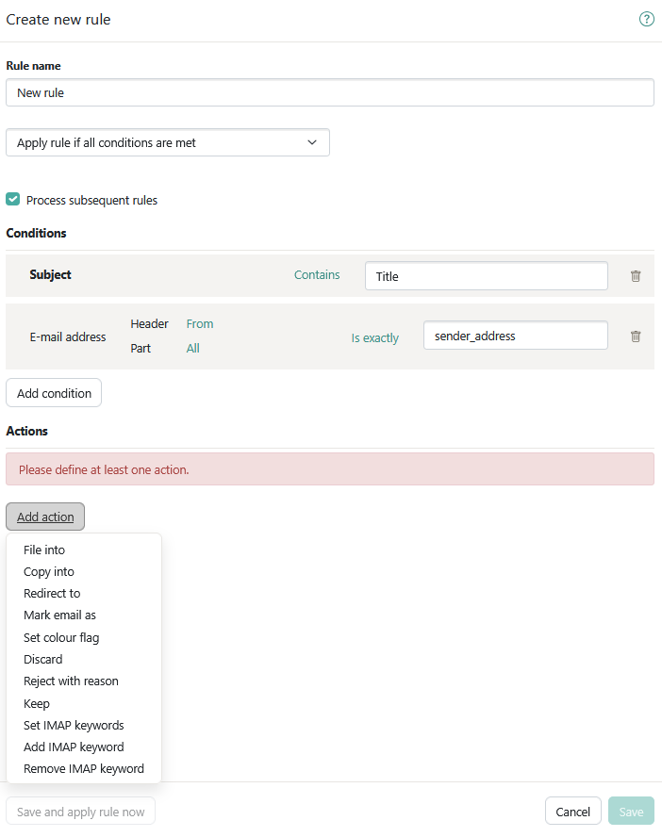Select 'Discard' in the action list
This screenshot has width=662, height=837.
[43, 660]
